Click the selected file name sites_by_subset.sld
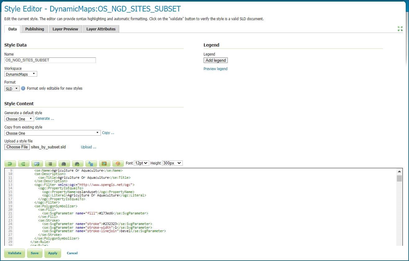This screenshot has height=261, width=409. point(48,147)
